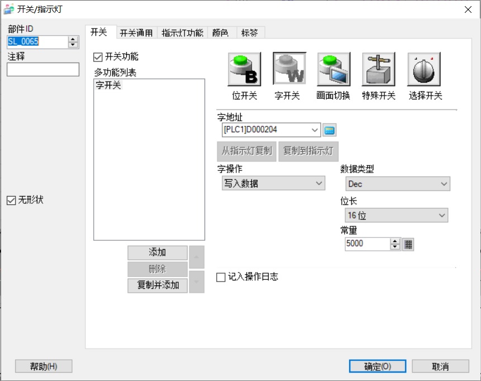Open the keypad icon beside 常量 value
The height and width of the screenshot is (381, 481).
(x=408, y=244)
